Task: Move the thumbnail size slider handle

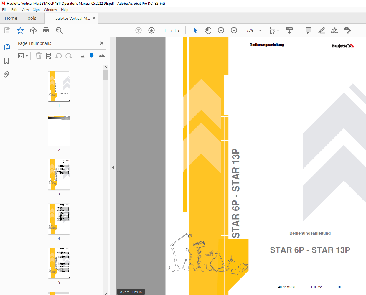Action: point(92,55)
